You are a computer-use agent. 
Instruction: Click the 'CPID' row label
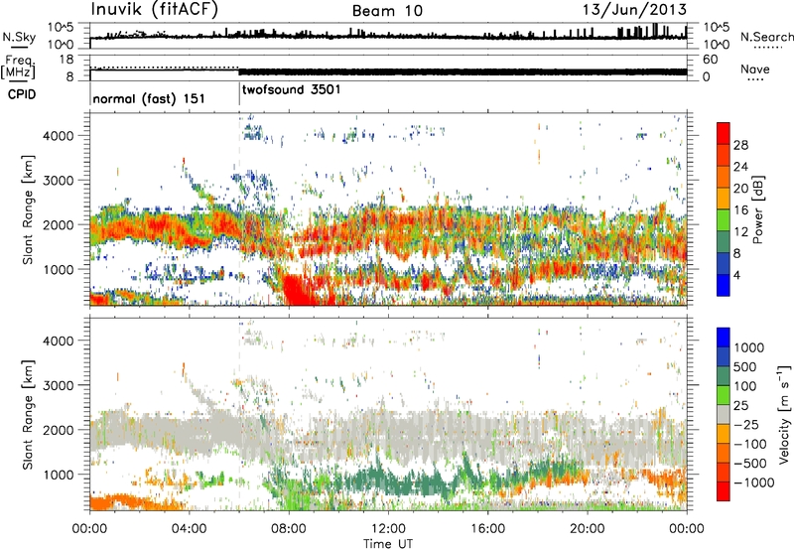tap(22, 94)
